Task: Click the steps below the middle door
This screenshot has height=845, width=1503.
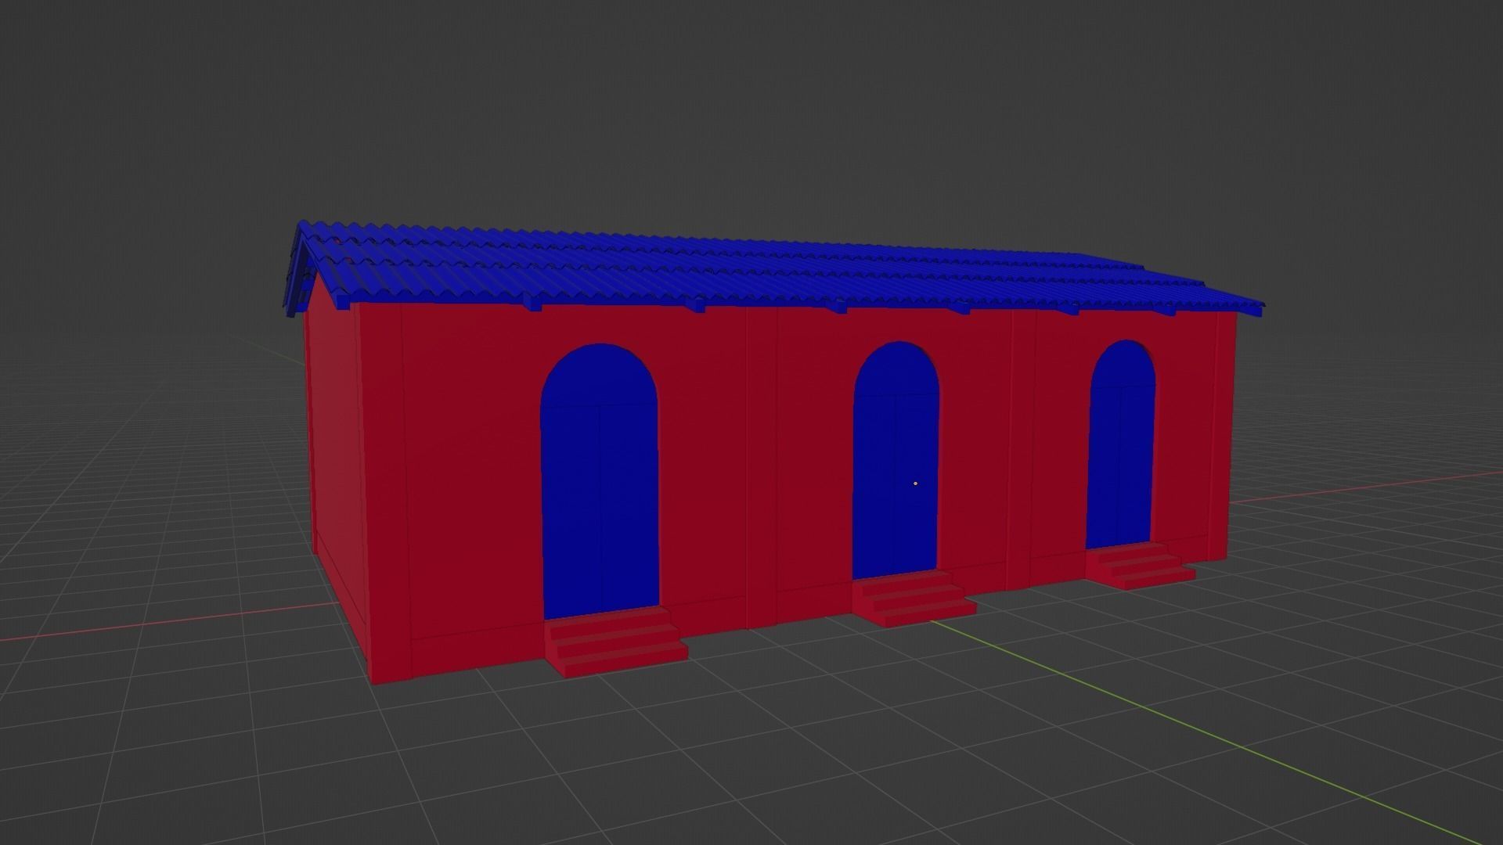Action: (914, 598)
